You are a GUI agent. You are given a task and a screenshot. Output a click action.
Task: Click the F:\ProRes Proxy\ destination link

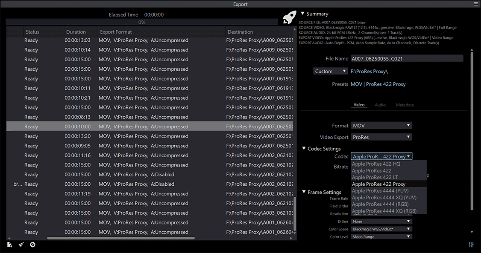[x=370, y=71]
